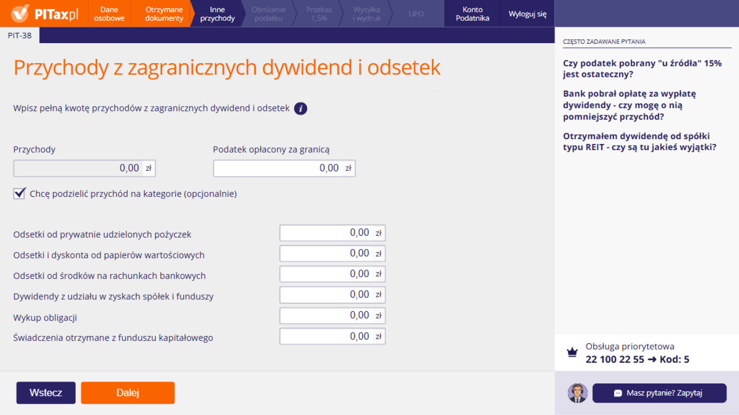Click the orange "Dalej" button
Screen dimensions: 739x415
point(127,393)
